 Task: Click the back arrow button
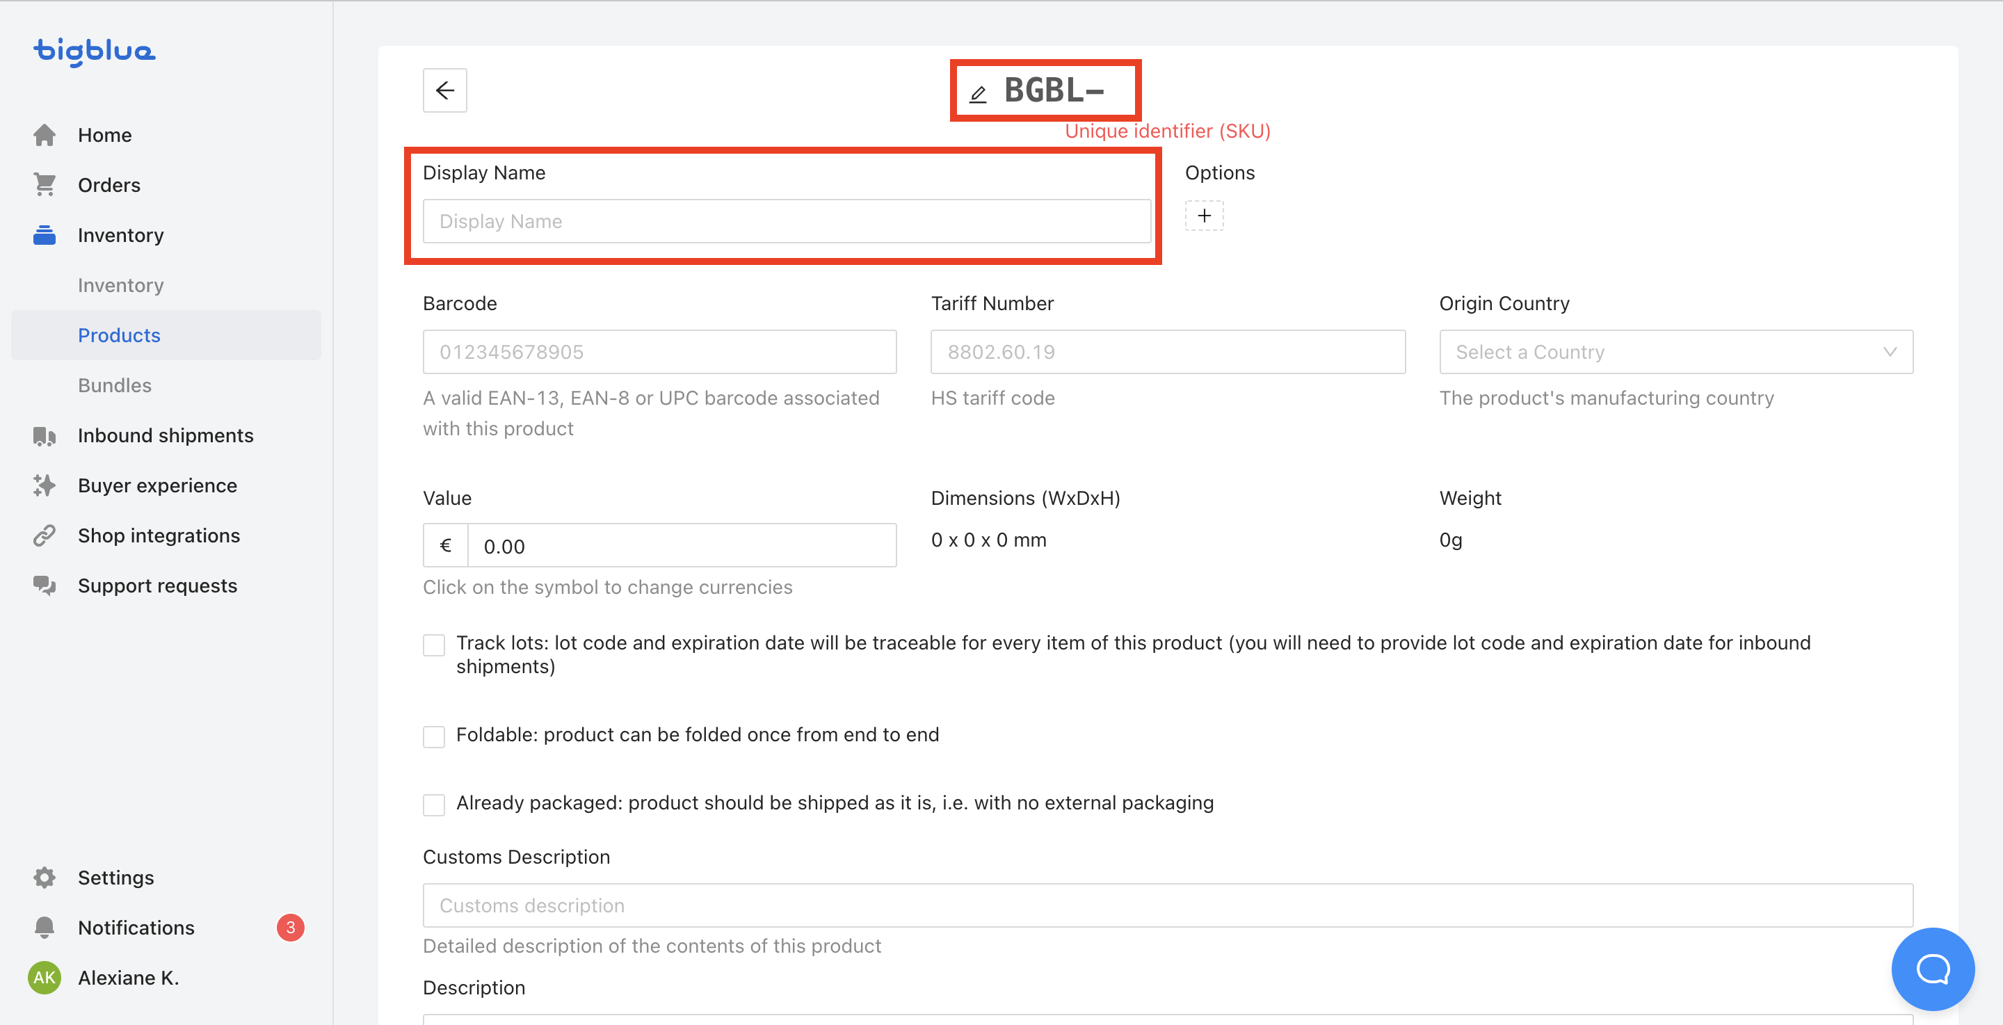coord(445,90)
